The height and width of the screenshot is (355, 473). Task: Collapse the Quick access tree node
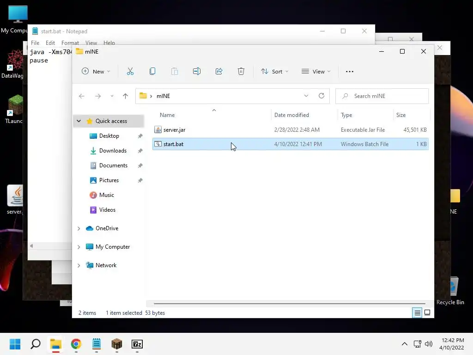coord(79,121)
